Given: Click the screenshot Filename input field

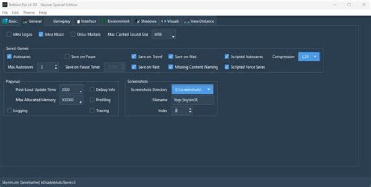Looking at the screenshot, I should click(193, 100).
